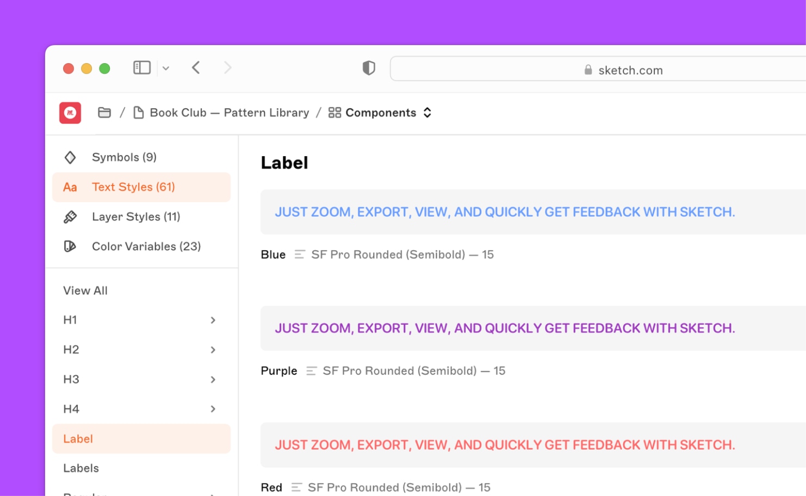Open View All styles
806x496 pixels.
pos(85,290)
